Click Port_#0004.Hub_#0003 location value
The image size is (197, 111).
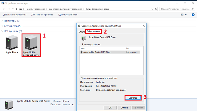click(106, 86)
